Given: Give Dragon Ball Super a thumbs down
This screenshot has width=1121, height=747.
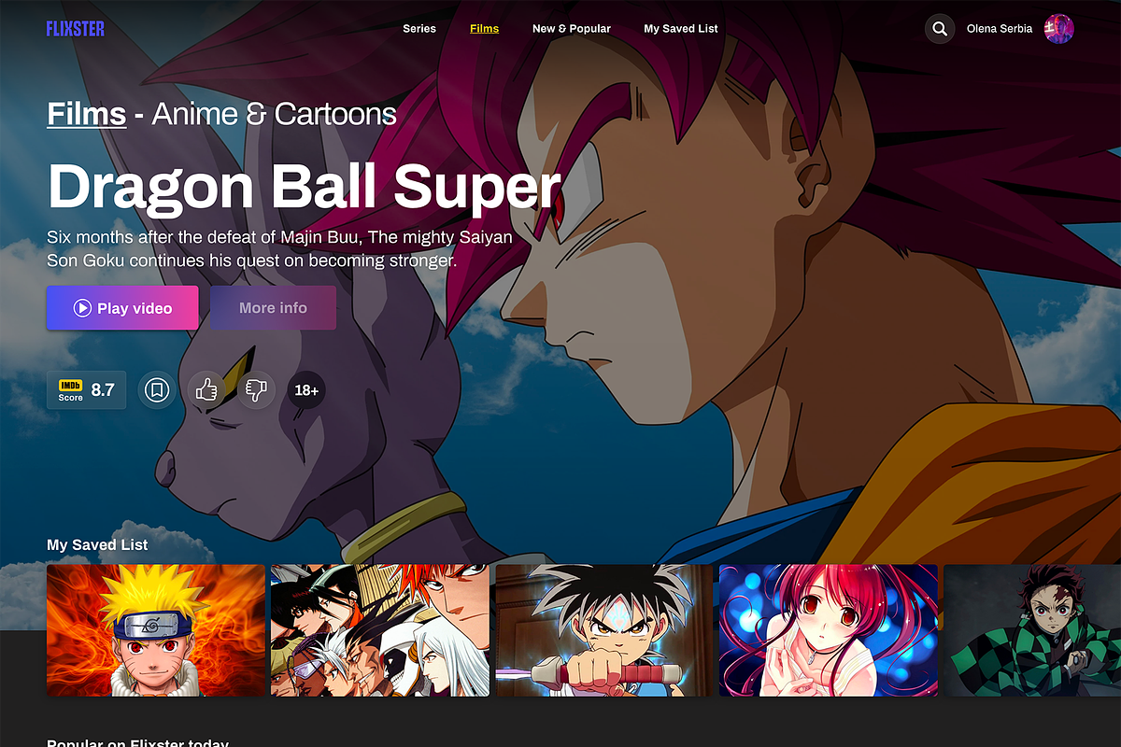Looking at the screenshot, I should click(x=256, y=390).
